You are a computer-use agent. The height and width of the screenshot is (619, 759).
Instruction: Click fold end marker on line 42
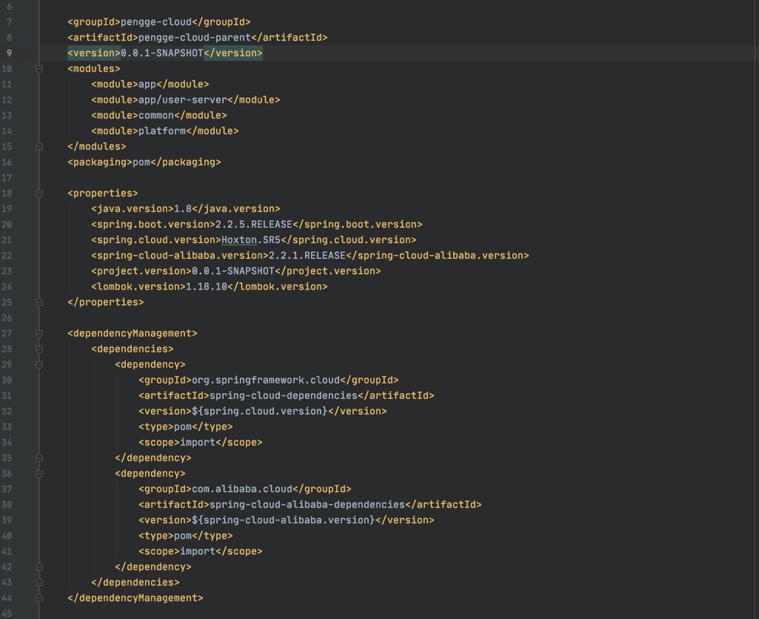(x=39, y=567)
